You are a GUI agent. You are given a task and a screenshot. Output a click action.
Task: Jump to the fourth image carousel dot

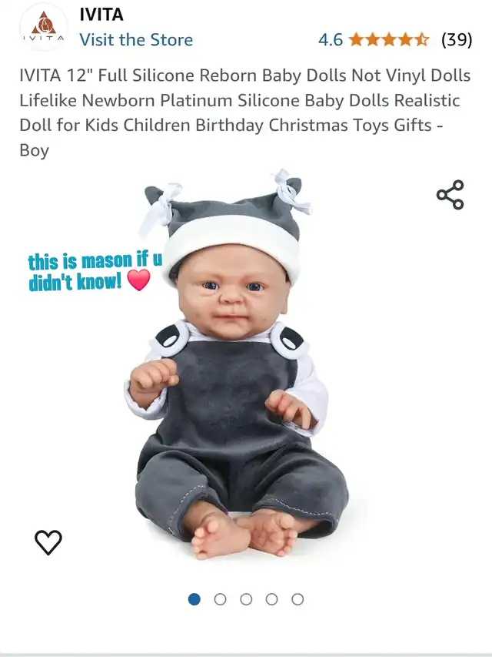click(x=272, y=599)
